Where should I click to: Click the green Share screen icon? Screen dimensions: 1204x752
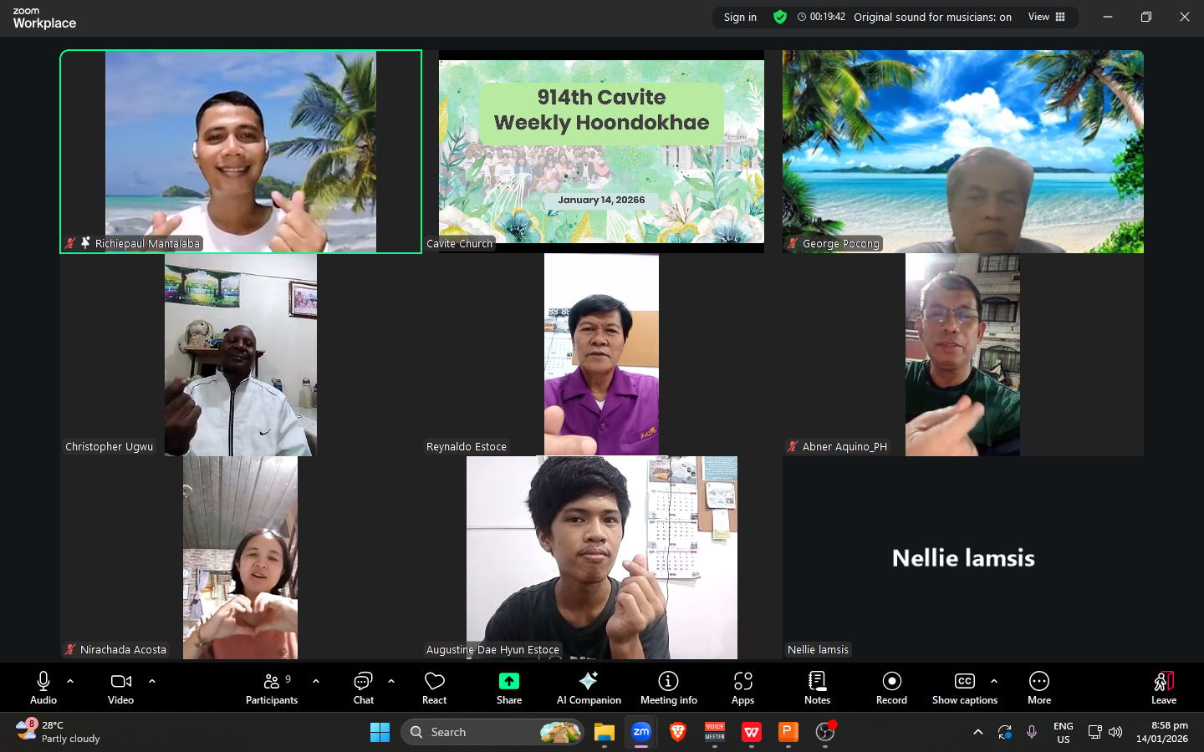tap(508, 682)
